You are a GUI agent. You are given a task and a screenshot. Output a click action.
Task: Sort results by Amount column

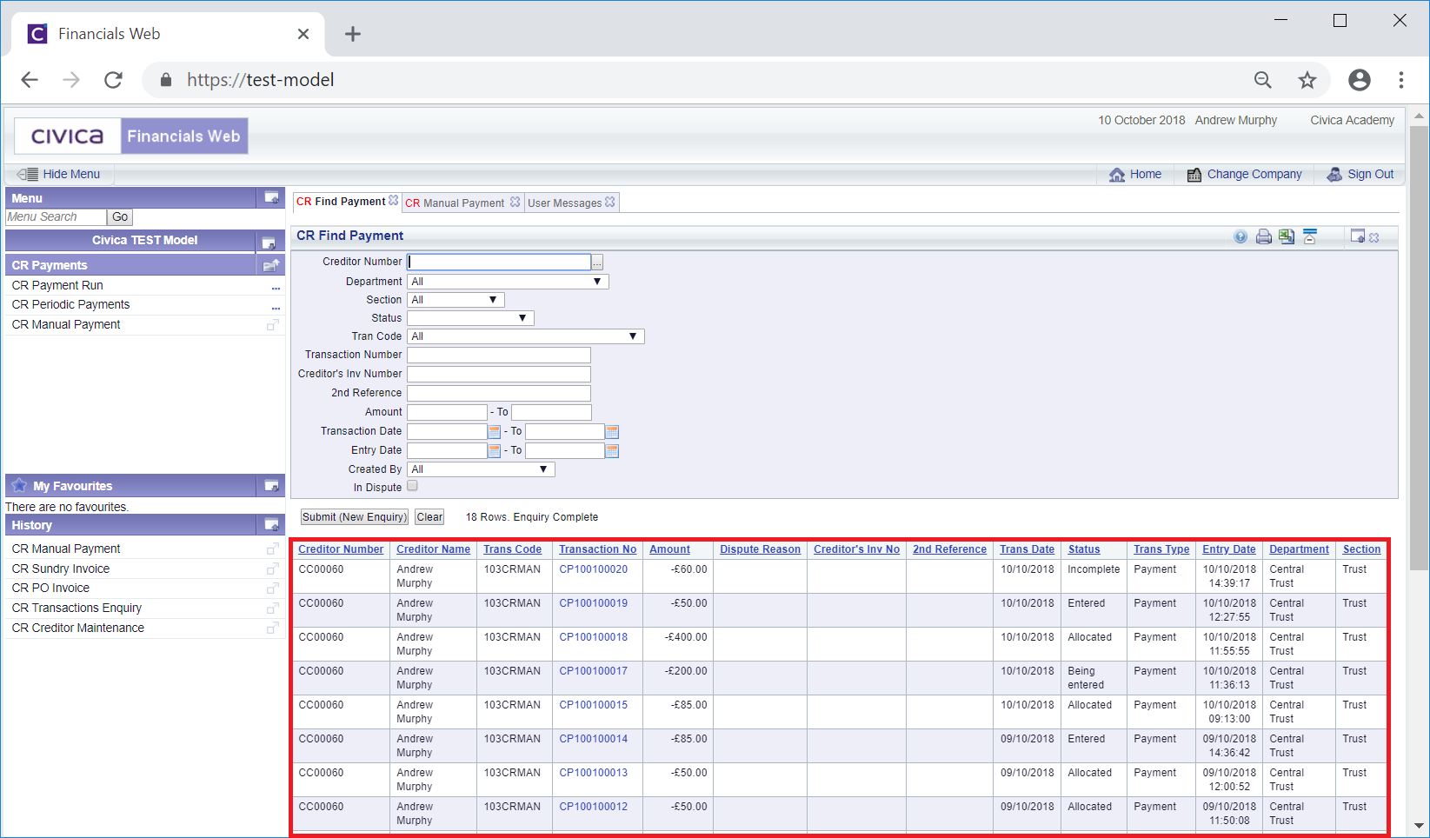tap(669, 549)
